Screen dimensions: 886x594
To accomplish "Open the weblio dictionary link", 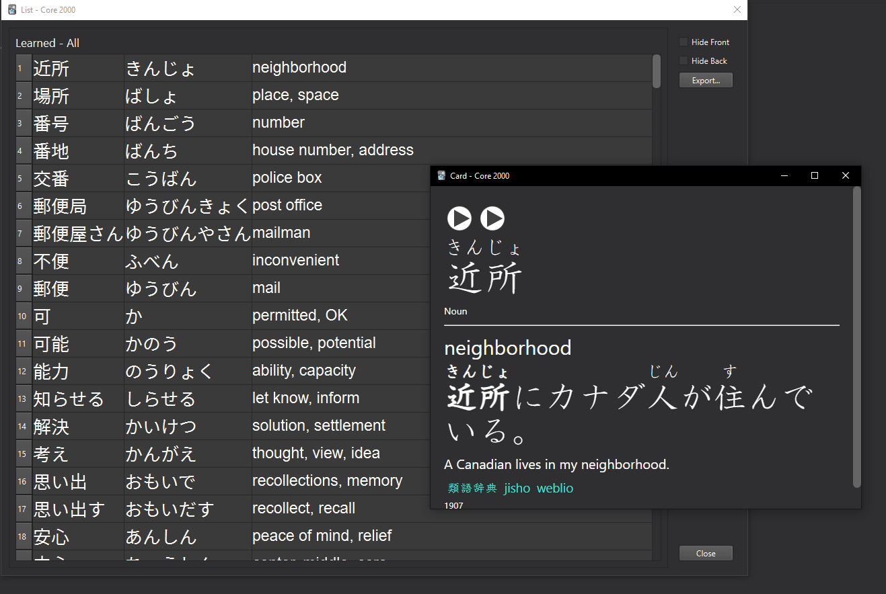I will tap(554, 488).
